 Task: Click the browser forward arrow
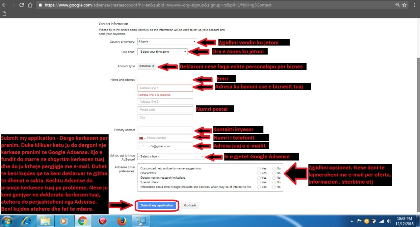13,5
